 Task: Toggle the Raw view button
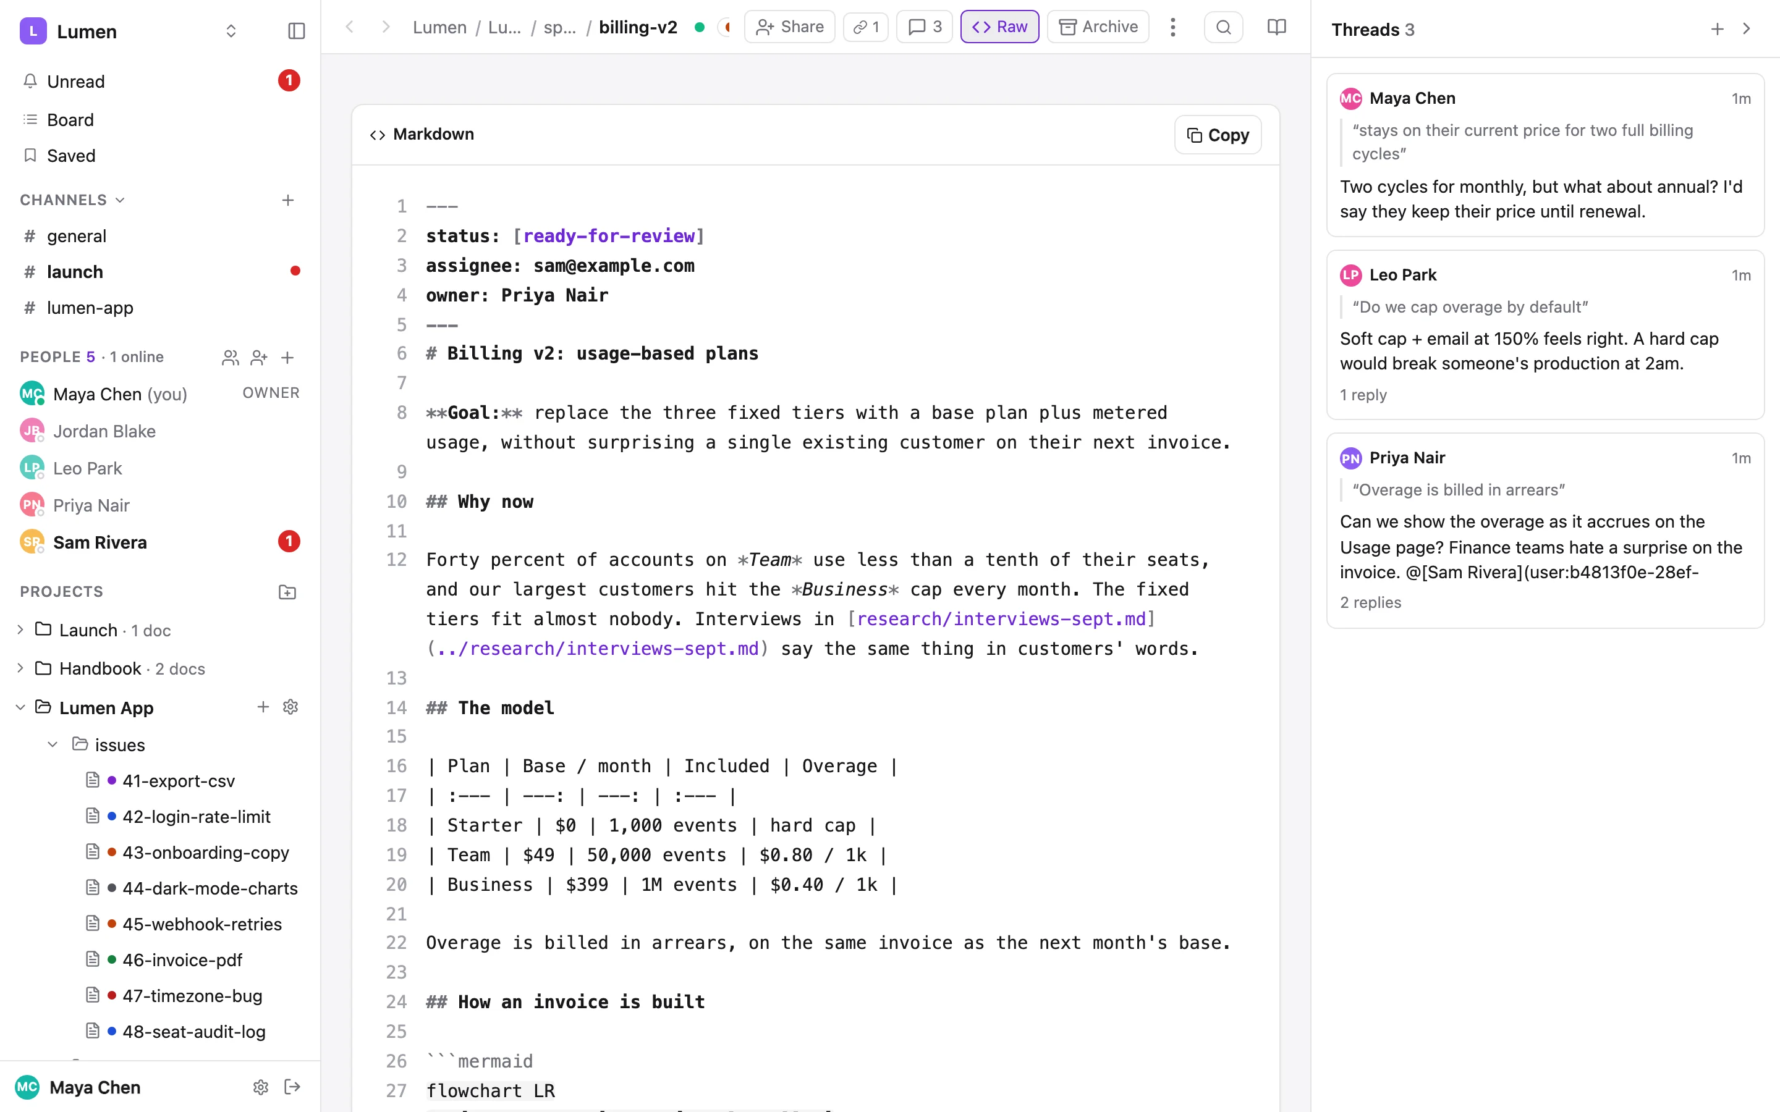click(x=999, y=27)
